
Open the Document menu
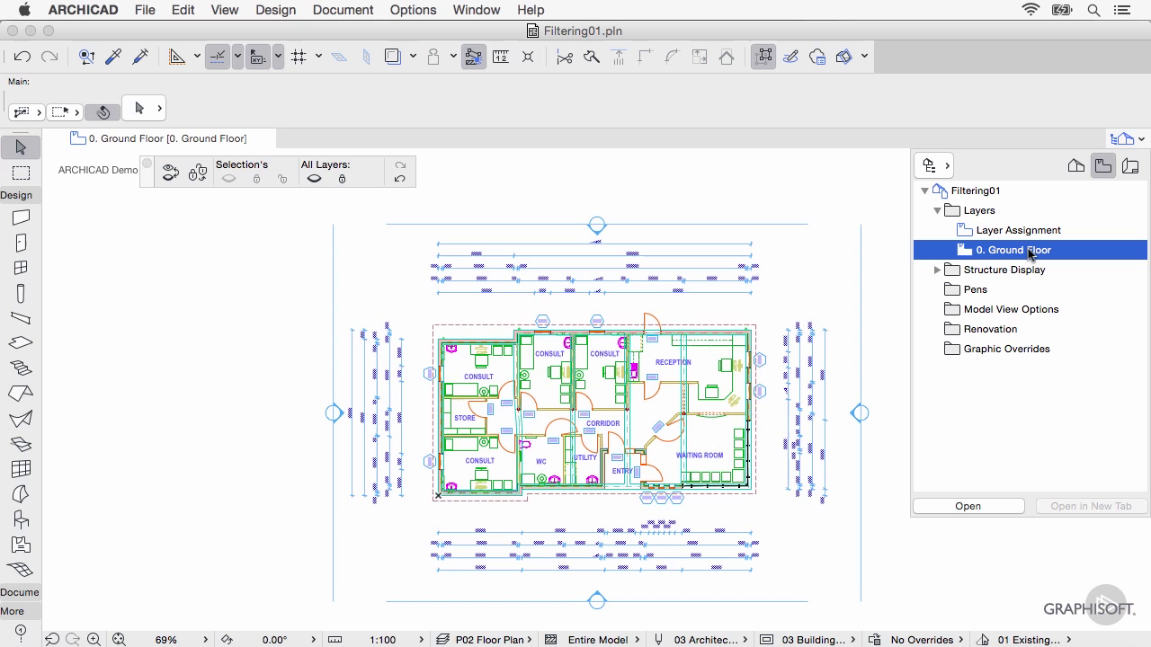click(x=343, y=10)
